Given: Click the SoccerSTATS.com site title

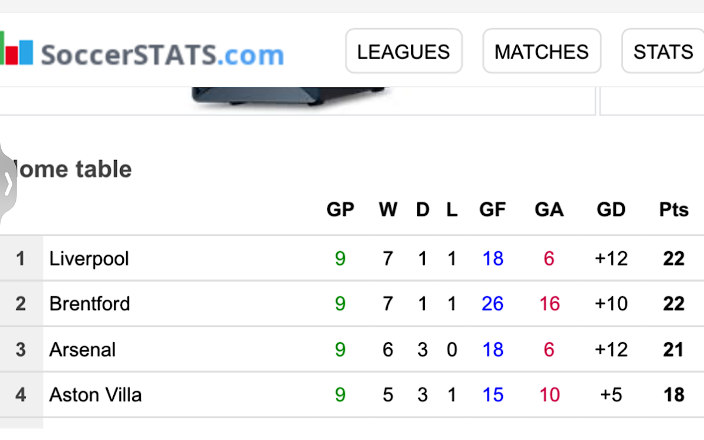Looking at the screenshot, I should click(x=163, y=55).
